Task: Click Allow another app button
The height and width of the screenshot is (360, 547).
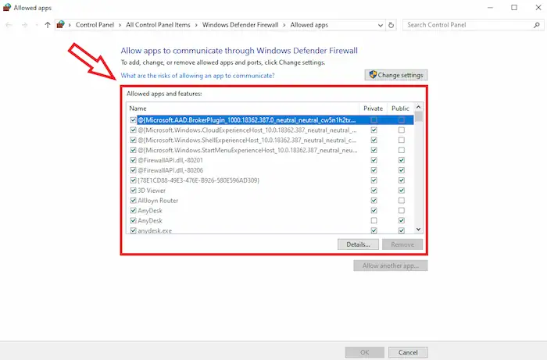Action: coord(391,266)
